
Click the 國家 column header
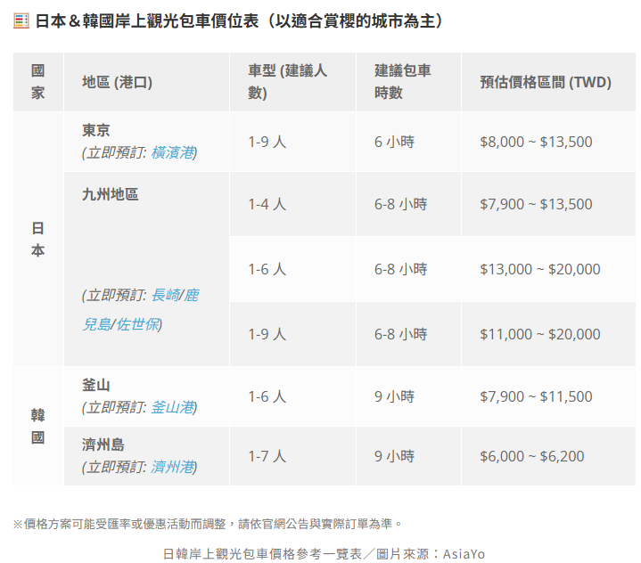click(x=37, y=81)
